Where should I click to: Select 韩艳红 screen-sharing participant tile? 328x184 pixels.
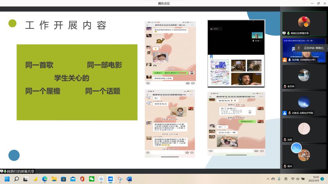coord(304,24)
